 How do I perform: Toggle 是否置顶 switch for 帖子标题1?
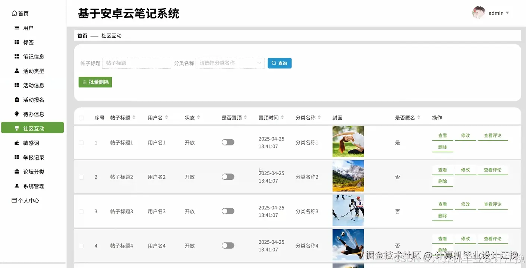(228, 142)
